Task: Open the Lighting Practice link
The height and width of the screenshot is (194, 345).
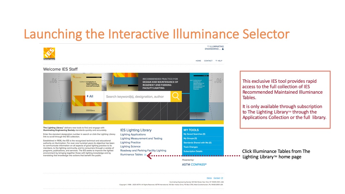Action: click(x=130, y=143)
